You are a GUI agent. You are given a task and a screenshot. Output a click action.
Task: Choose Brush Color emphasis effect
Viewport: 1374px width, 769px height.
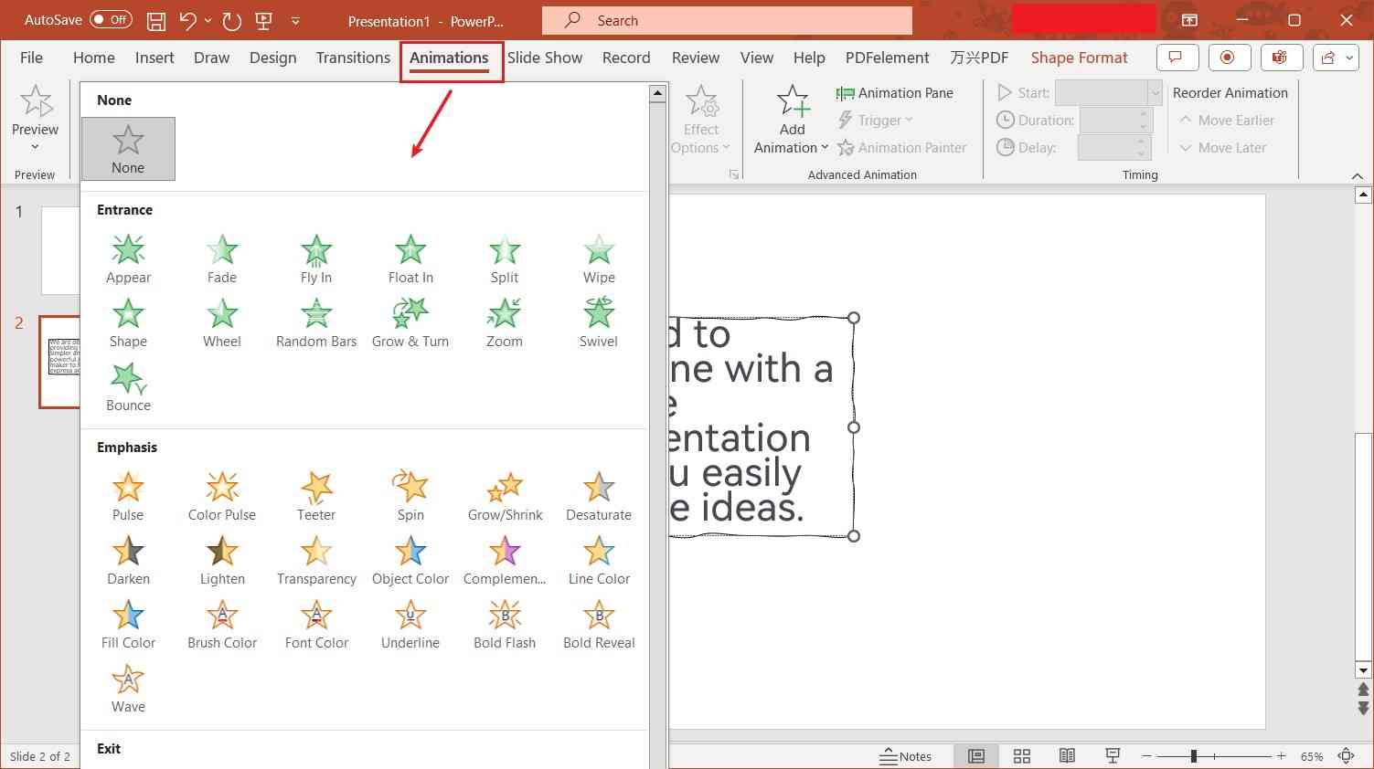click(222, 625)
